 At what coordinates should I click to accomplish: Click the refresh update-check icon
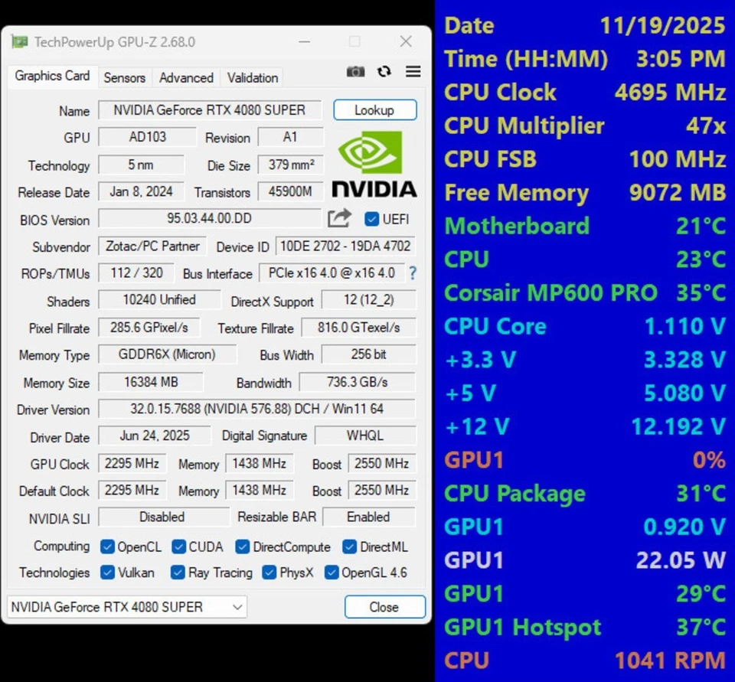[384, 71]
